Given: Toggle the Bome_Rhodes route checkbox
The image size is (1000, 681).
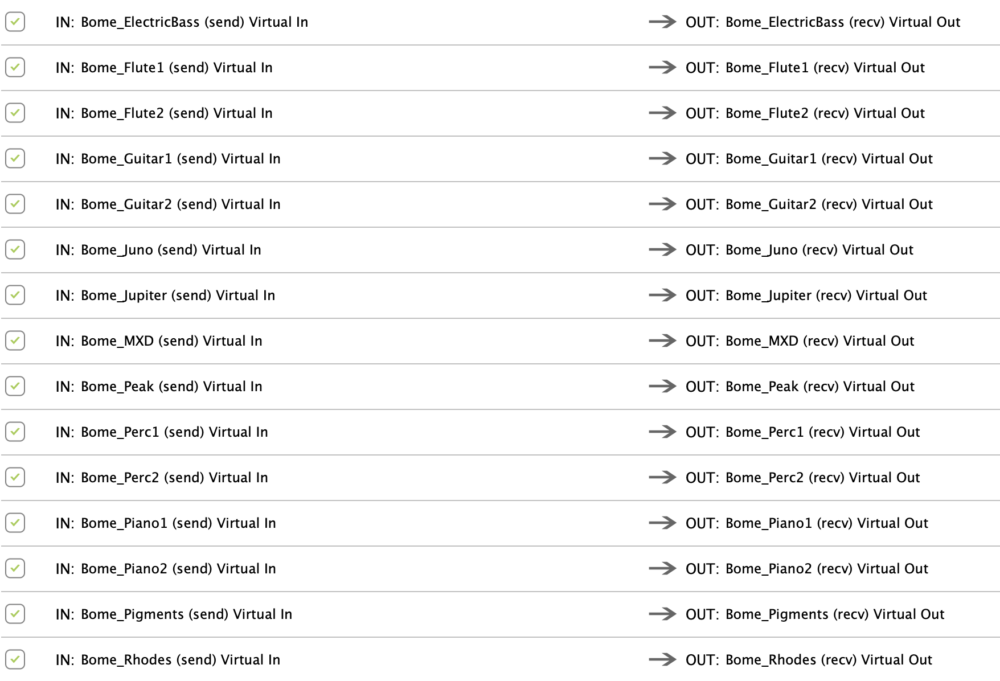Looking at the screenshot, I should click(x=15, y=659).
